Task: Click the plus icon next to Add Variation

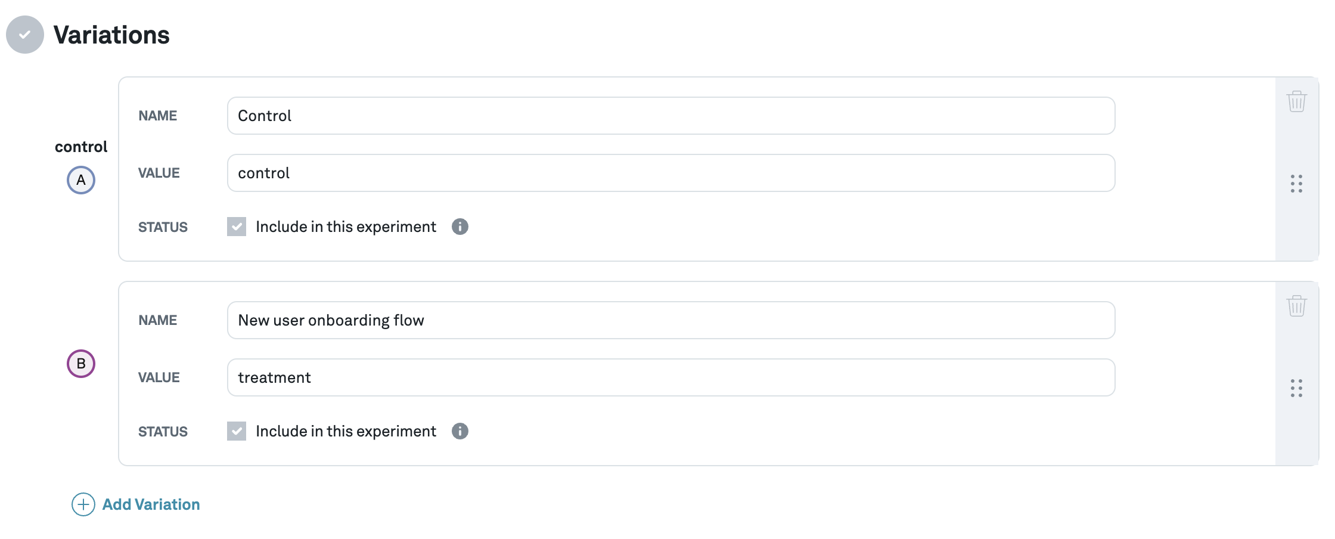Action: point(83,504)
